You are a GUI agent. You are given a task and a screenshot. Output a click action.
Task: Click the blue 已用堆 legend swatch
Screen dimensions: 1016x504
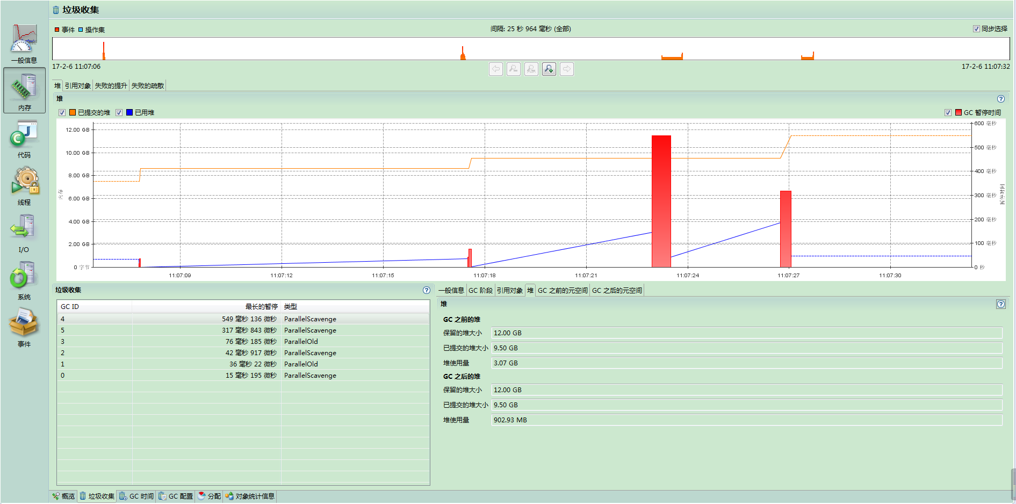pyautogui.click(x=129, y=113)
